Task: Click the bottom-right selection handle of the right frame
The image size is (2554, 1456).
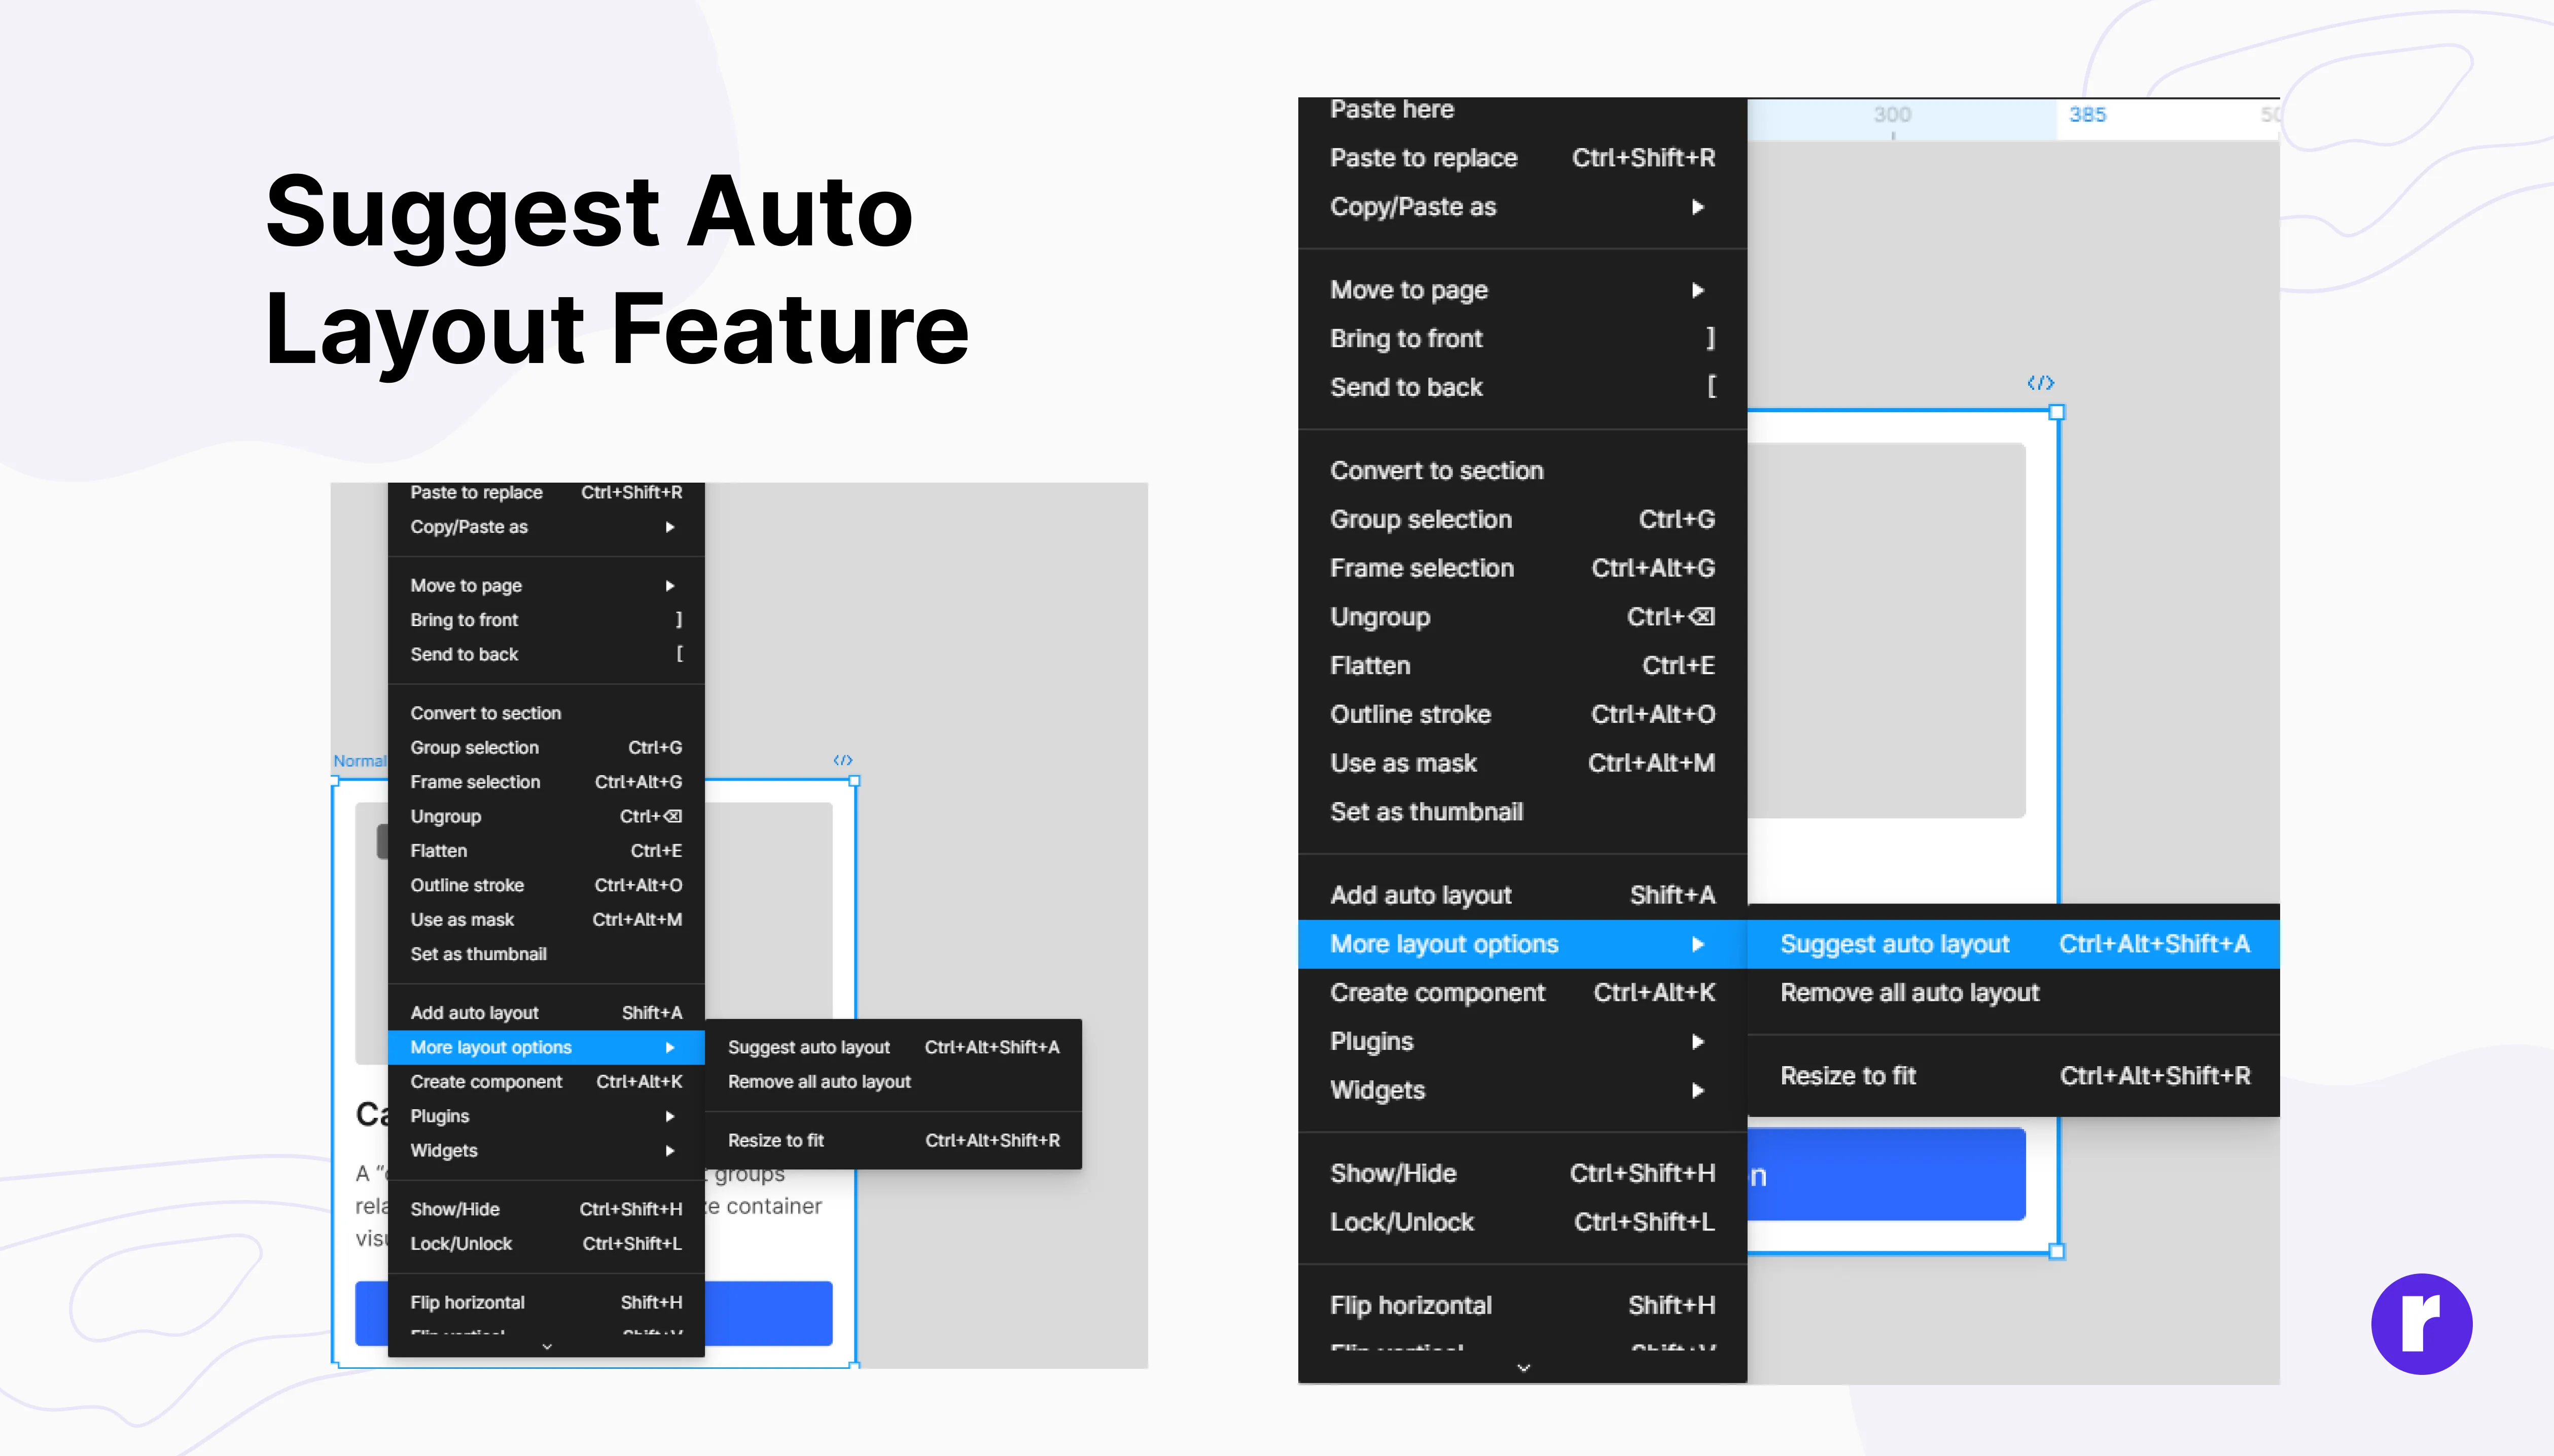Action: (2057, 1251)
